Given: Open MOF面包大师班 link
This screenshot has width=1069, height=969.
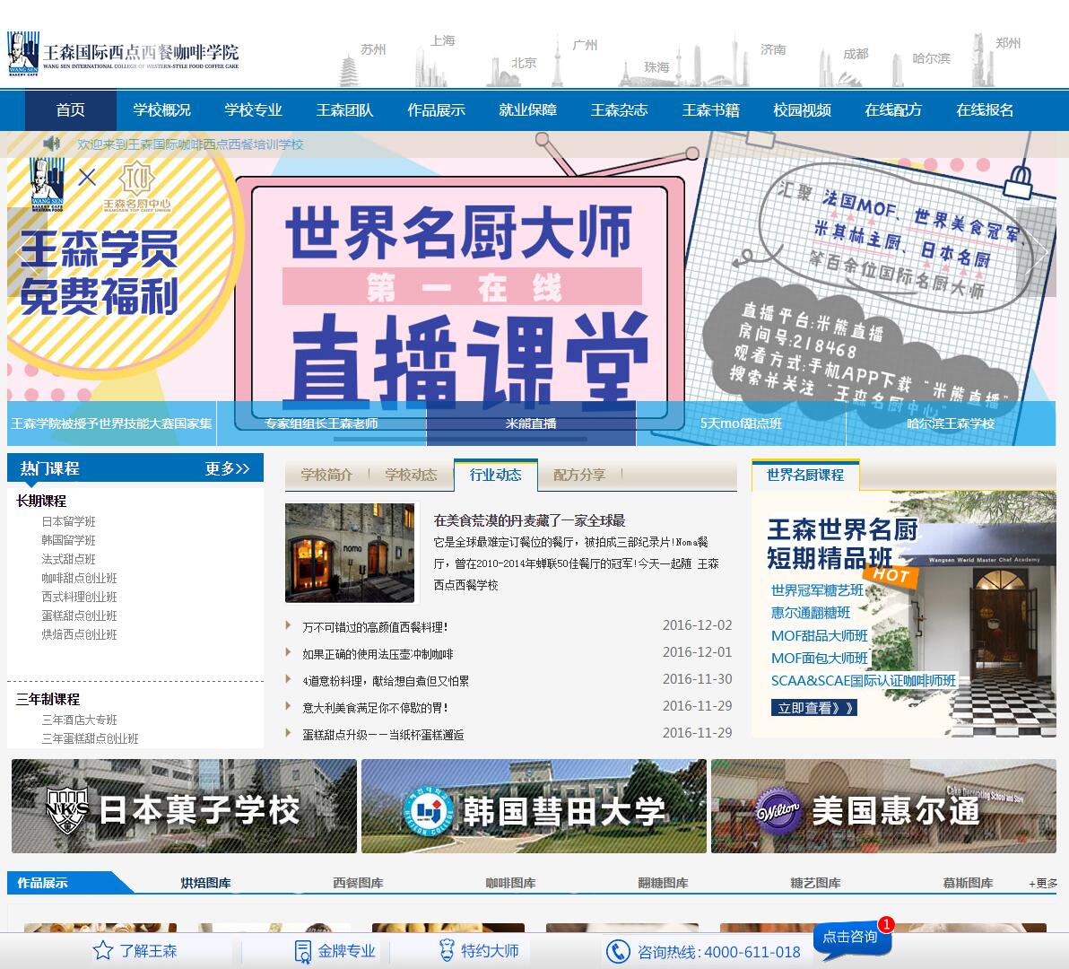Looking at the screenshot, I should [x=820, y=658].
